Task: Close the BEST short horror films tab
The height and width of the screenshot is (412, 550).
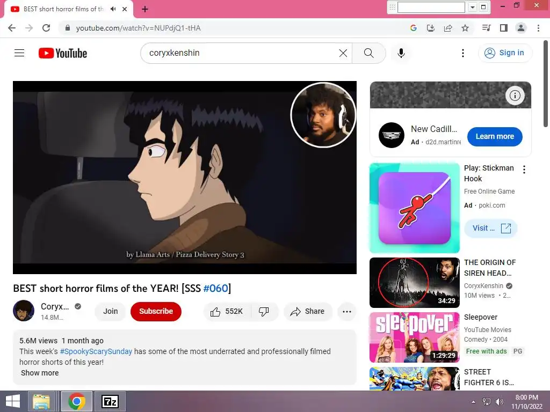Action: click(125, 9)
